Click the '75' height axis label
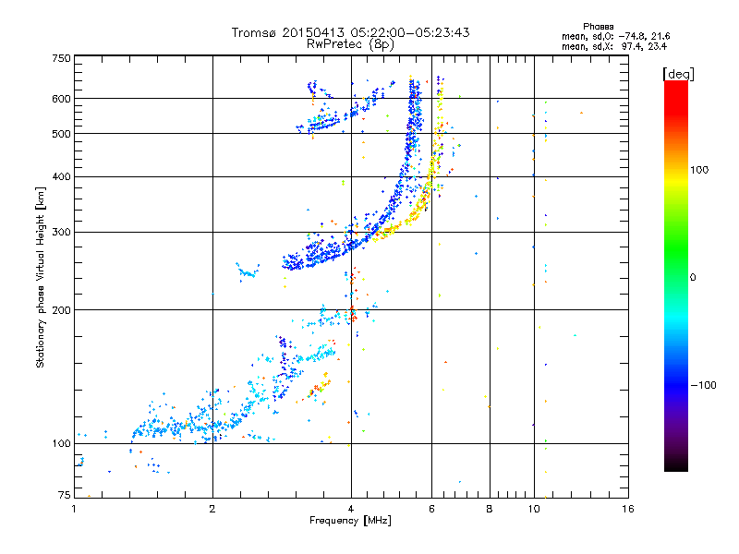The image size is (739, 554). point(65,495)
